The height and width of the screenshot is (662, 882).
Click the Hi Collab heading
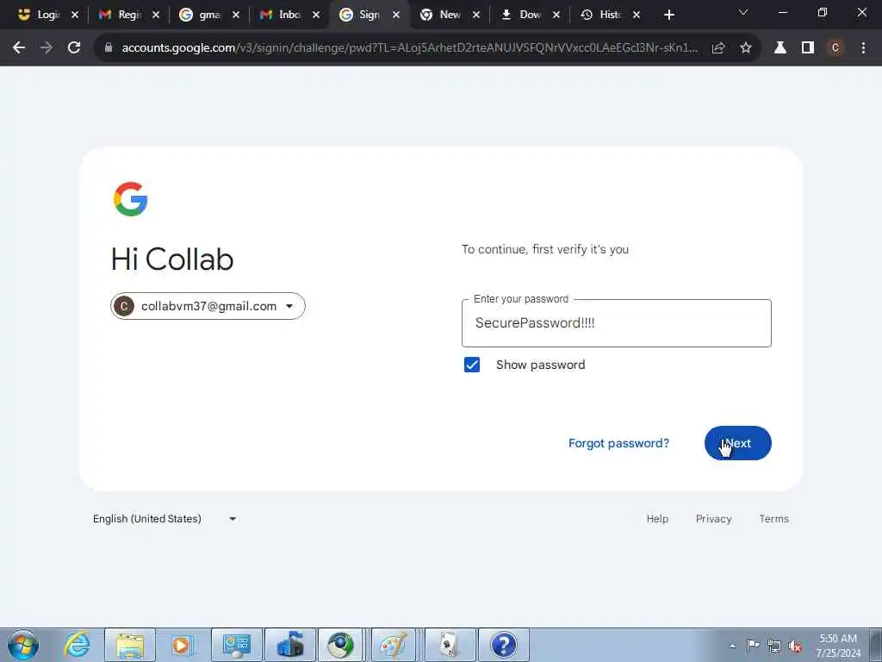(172, 259)
